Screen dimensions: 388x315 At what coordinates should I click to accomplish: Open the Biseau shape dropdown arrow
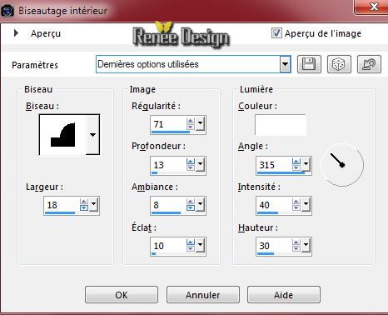[x=92, y=135]
